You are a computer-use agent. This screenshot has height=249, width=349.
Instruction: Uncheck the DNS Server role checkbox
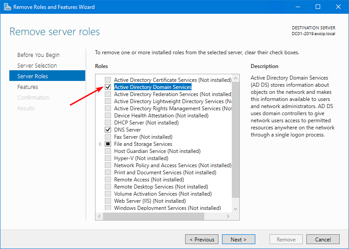coord(108,130)
